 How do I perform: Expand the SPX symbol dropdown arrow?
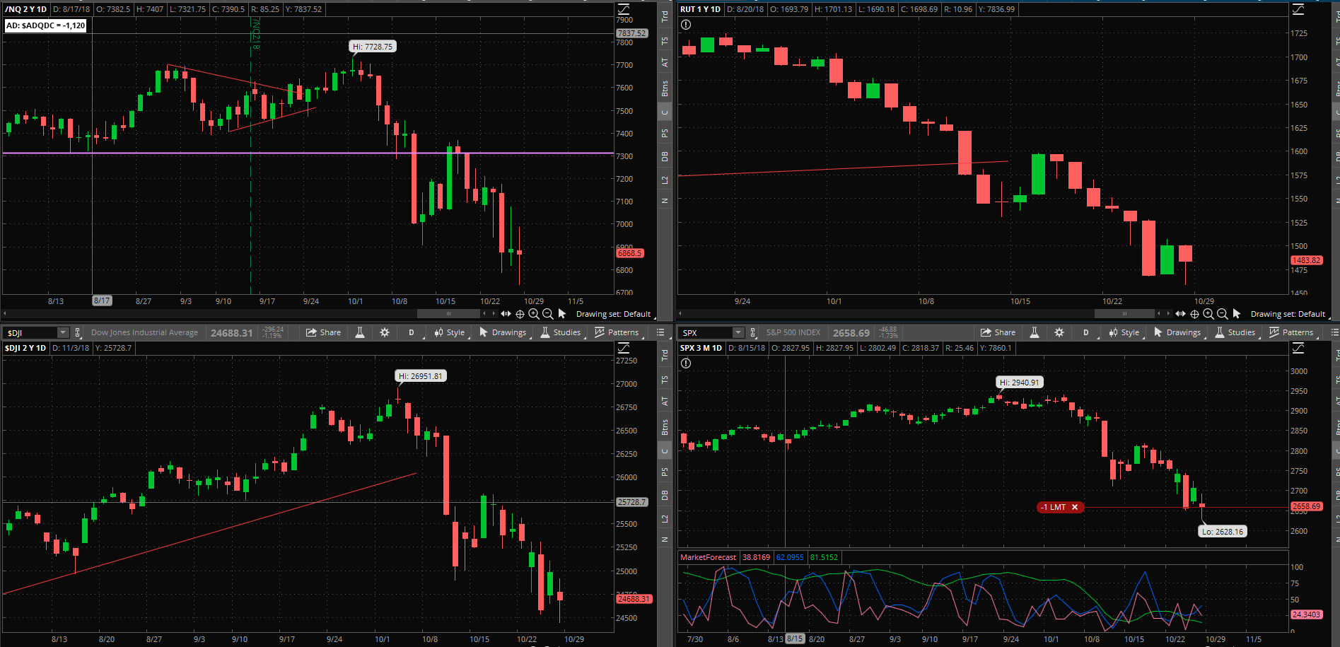(738, 332)
